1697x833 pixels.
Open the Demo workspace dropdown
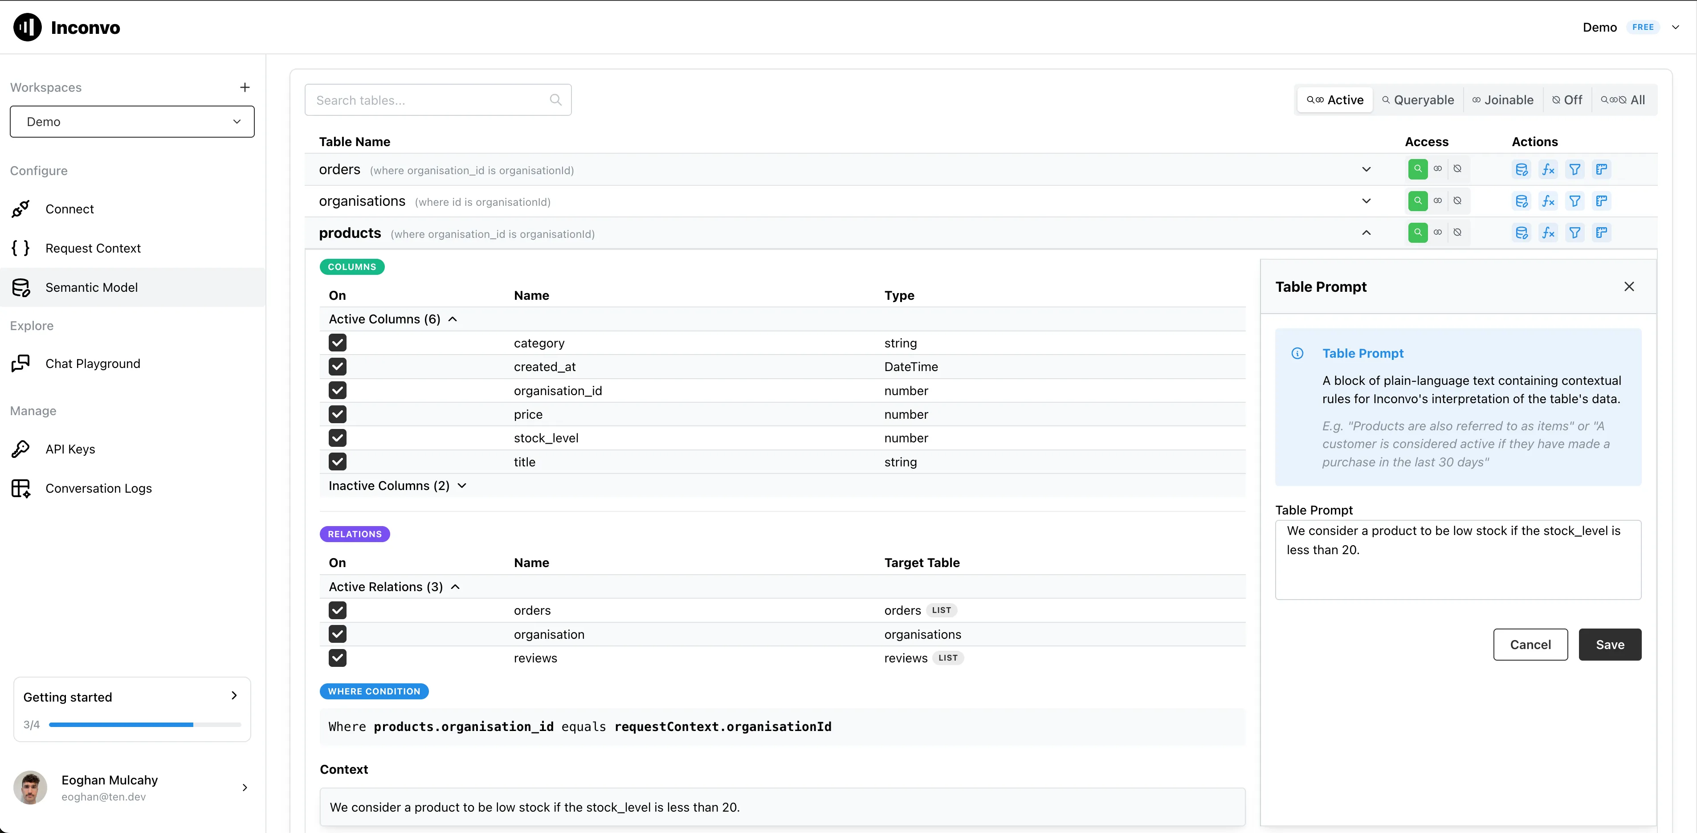point(132,122)
